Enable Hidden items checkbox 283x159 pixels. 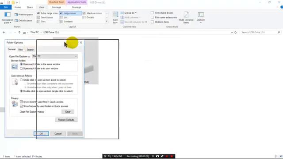point(152,22)
